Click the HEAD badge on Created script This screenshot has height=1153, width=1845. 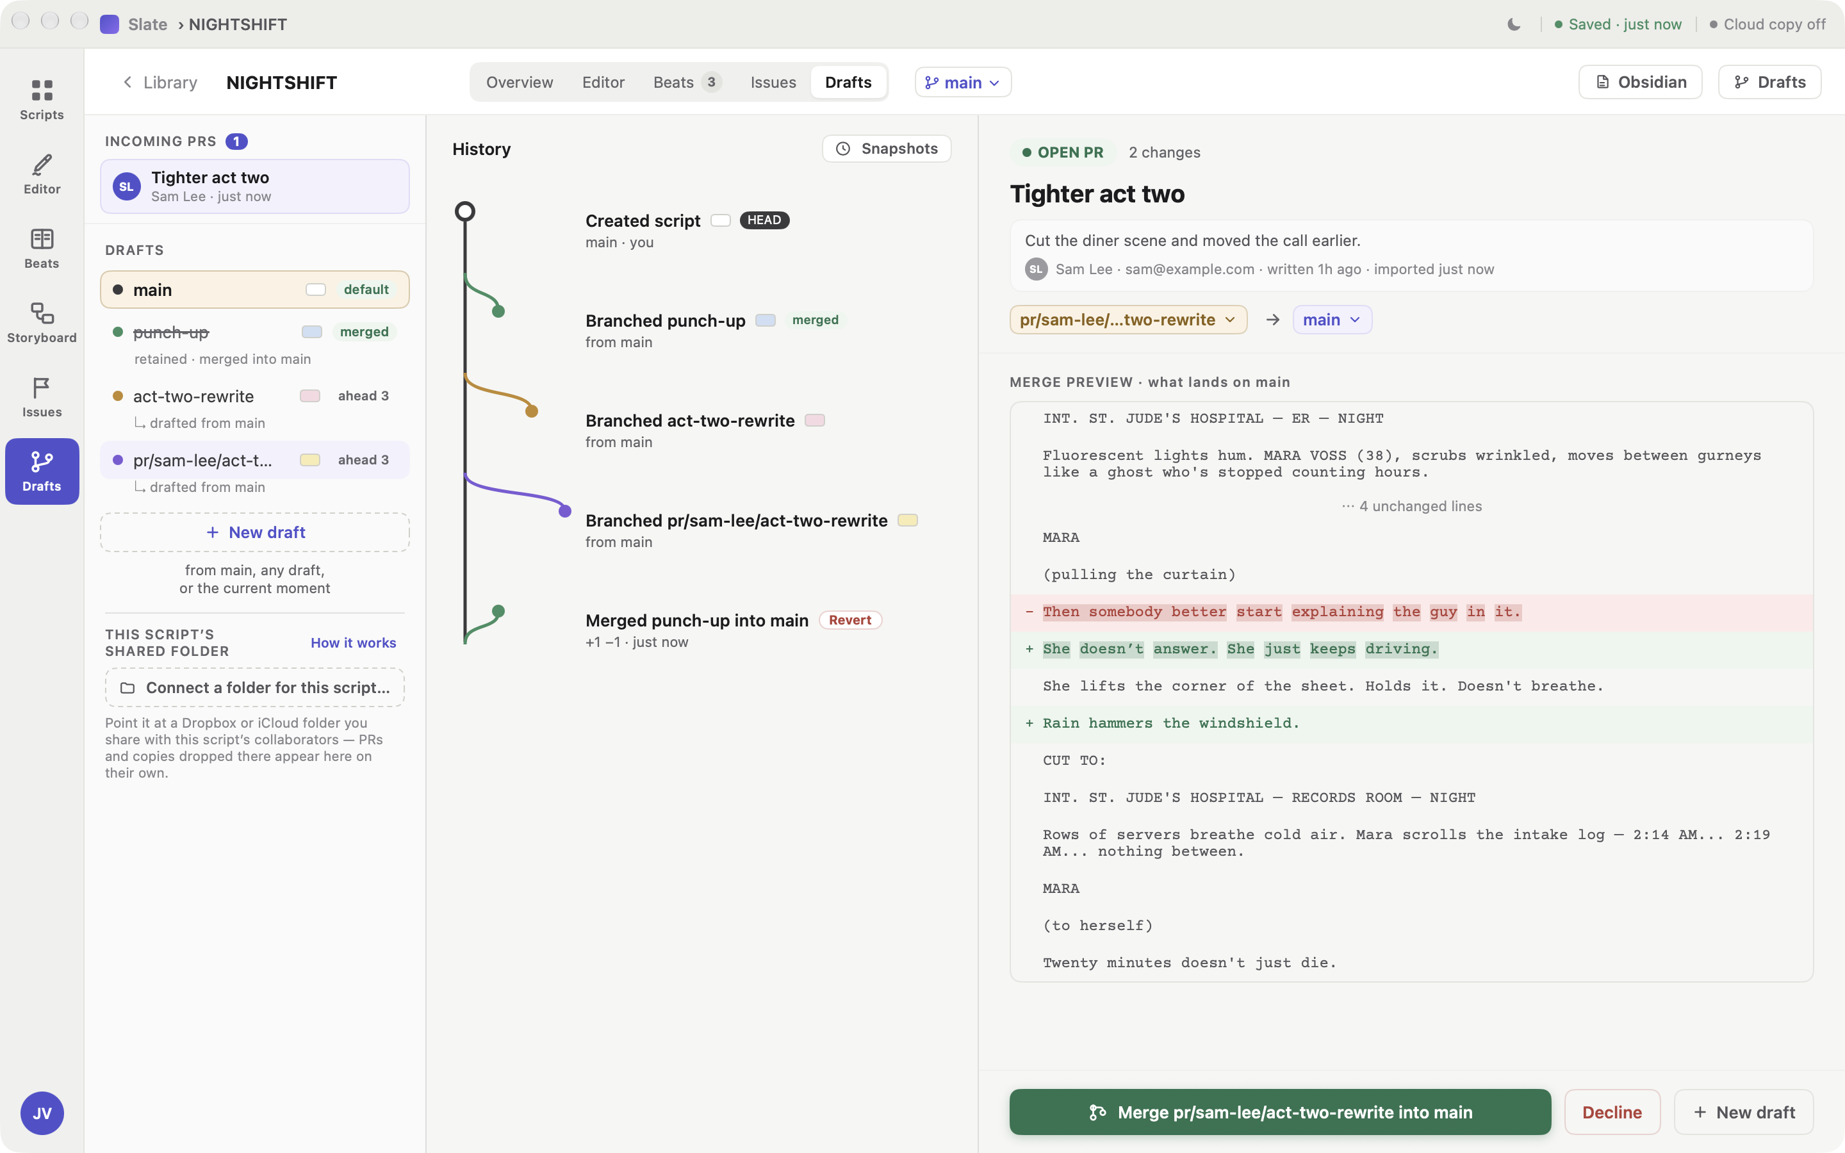point(764,220)
